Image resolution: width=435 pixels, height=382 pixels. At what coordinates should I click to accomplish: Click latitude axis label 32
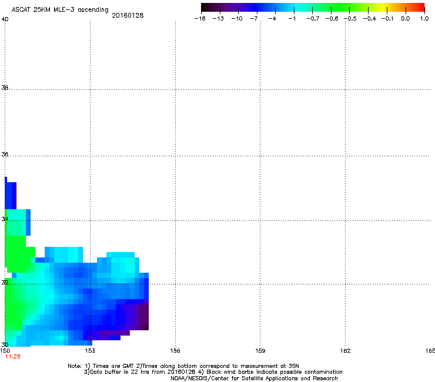pyautogui.click(x=5, y=283)
